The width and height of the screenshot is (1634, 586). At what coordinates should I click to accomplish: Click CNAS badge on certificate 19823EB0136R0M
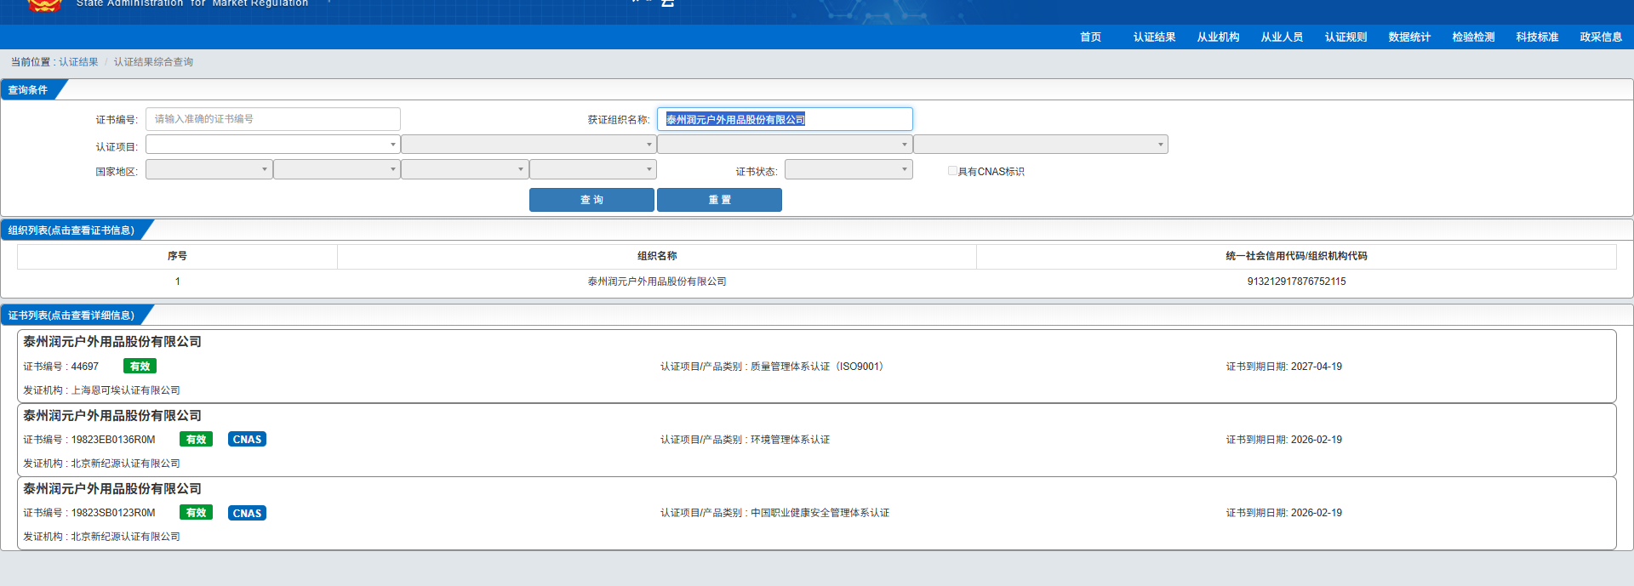[x=247, y=440]
